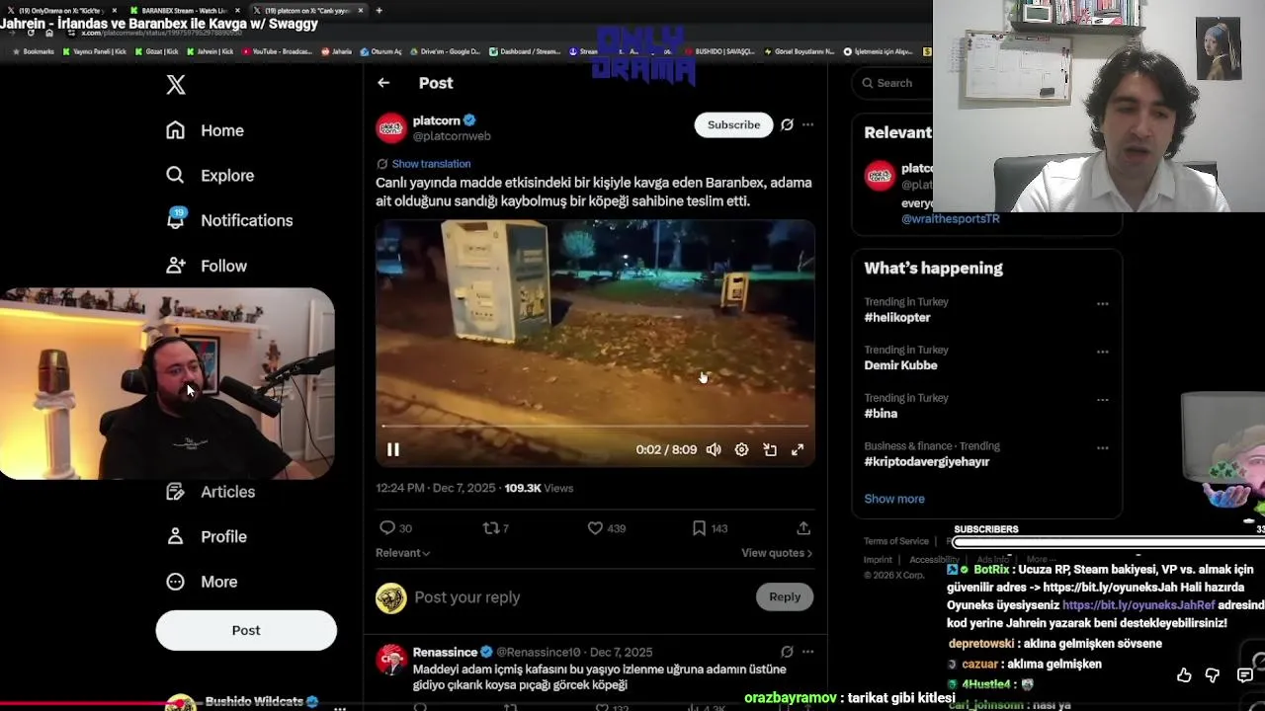Switch to the OnlyDrama on X browser tab
The width and height of the screenshot is (1265, 711).
click(62, 11)
